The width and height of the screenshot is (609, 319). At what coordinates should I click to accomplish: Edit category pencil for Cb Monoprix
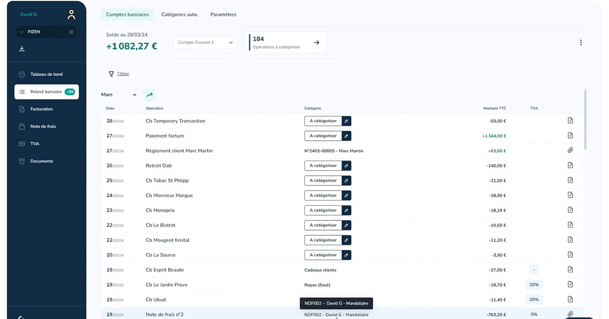(346, 210)
